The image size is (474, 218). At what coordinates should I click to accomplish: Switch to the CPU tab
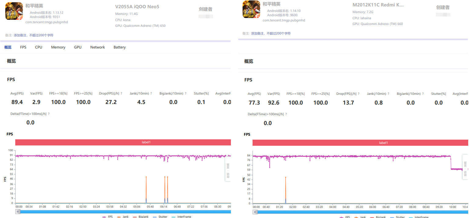coord(38,47)
